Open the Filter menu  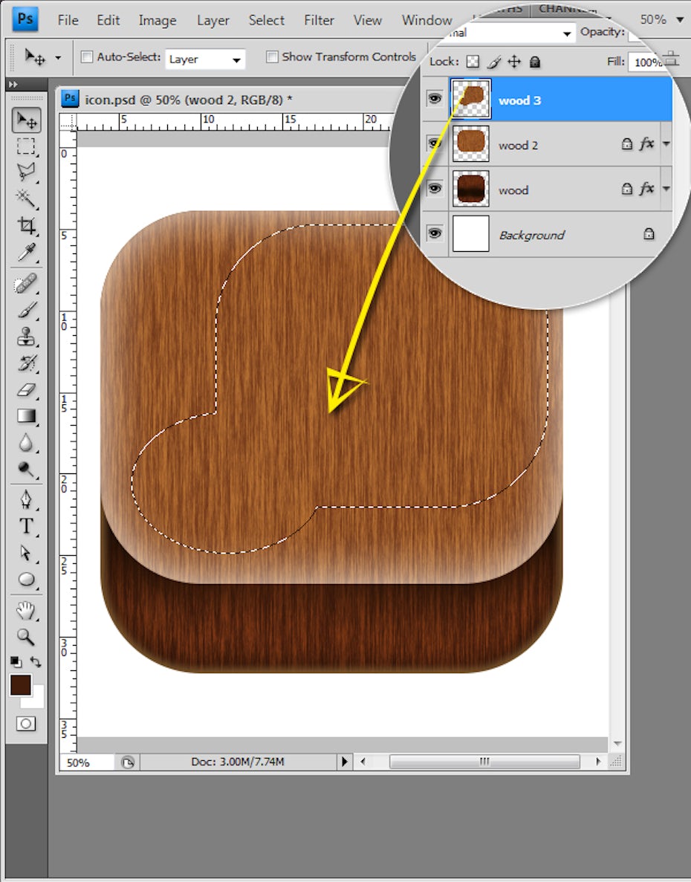(x=319, y=20)
